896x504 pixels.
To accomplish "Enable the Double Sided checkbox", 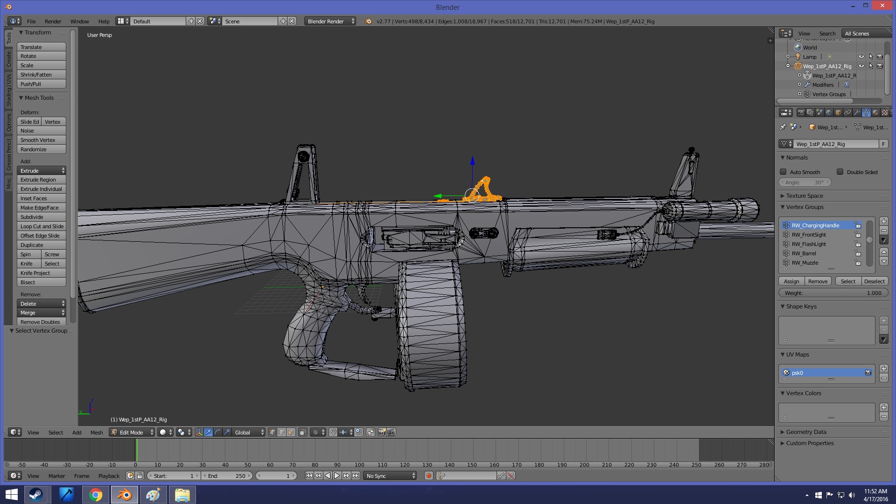I will (x=840, y=172).
